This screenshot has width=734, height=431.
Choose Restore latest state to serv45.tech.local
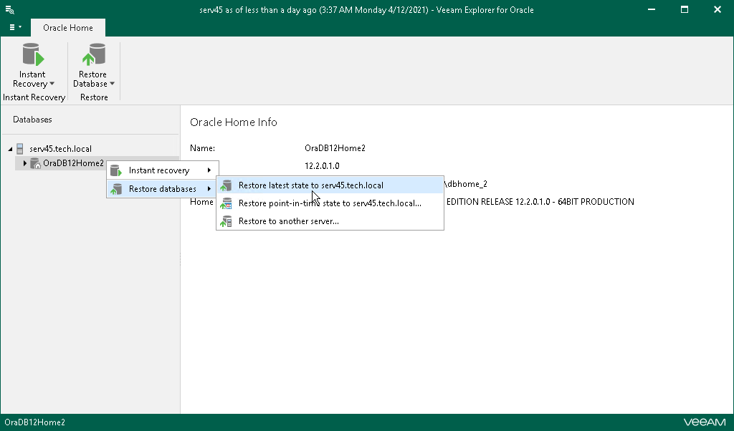click(310, 185)
